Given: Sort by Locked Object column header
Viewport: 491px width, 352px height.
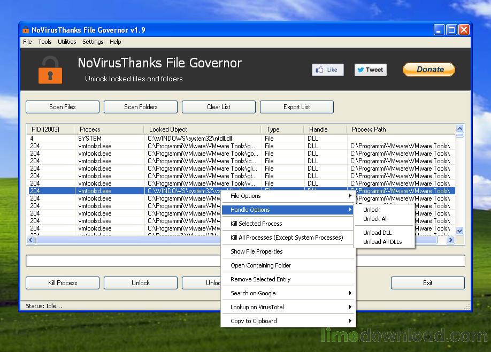Looking at the screenshot, I should [x=202, y=129].
